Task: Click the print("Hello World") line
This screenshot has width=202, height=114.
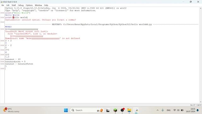Action: (18, 13)
